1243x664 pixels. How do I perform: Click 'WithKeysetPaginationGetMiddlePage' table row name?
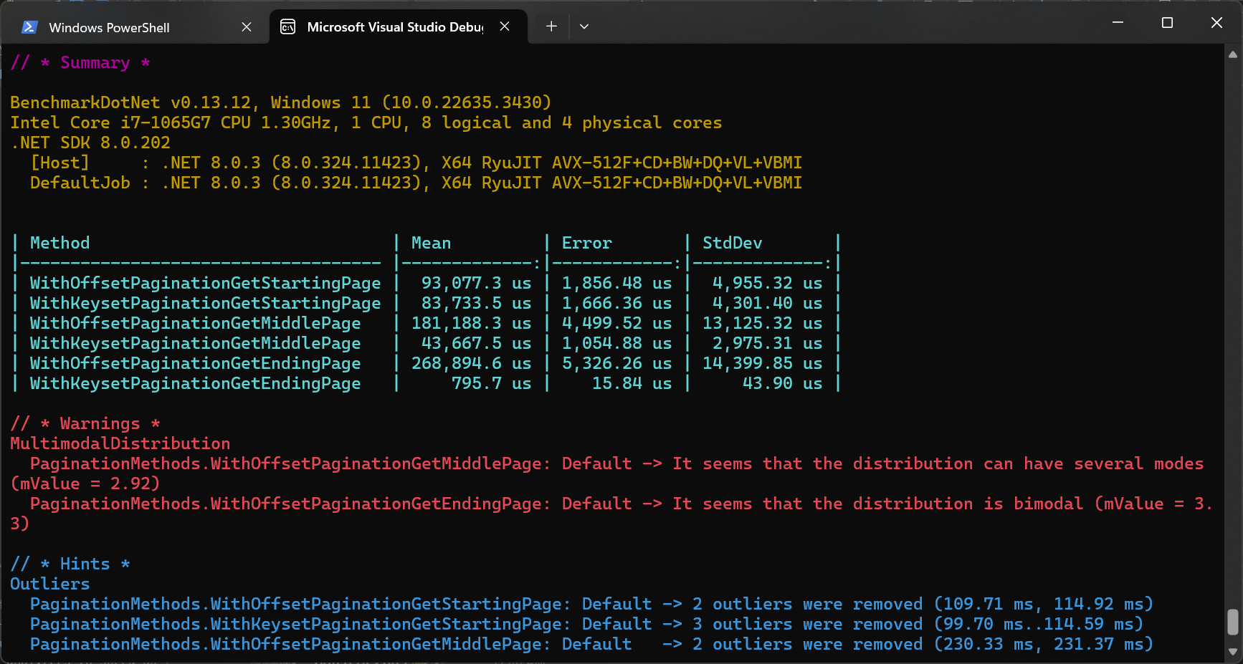pyautogui.click(x=196, y=344)
